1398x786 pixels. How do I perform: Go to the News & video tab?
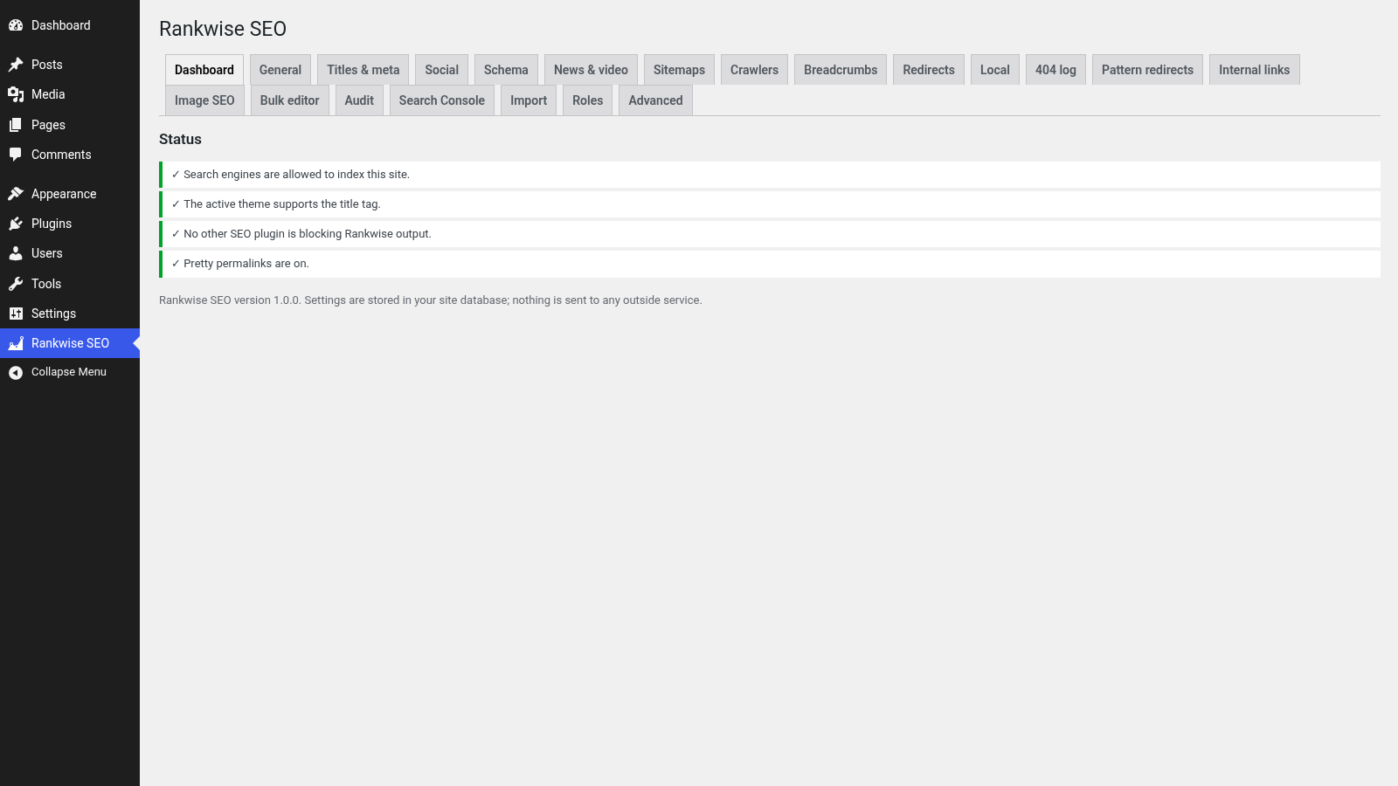591,70
